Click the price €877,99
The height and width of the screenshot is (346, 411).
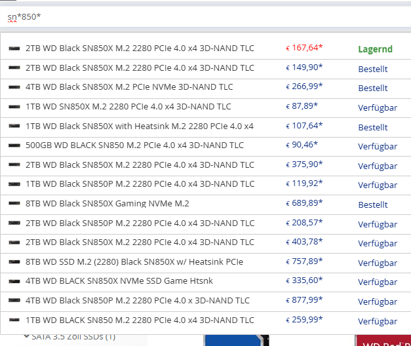click(304, 299)
